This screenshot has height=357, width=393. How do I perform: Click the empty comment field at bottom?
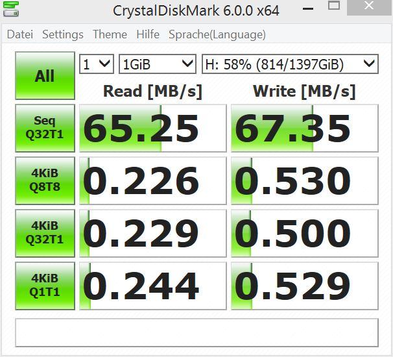point(196,333)
